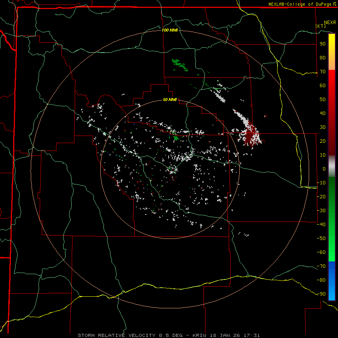Click the yellow top segment of color bar

pos(332,52)
